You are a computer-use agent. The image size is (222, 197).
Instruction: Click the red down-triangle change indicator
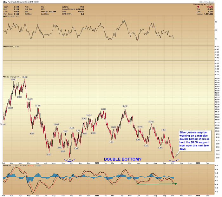pyautogui.click(x=198, y=7)
